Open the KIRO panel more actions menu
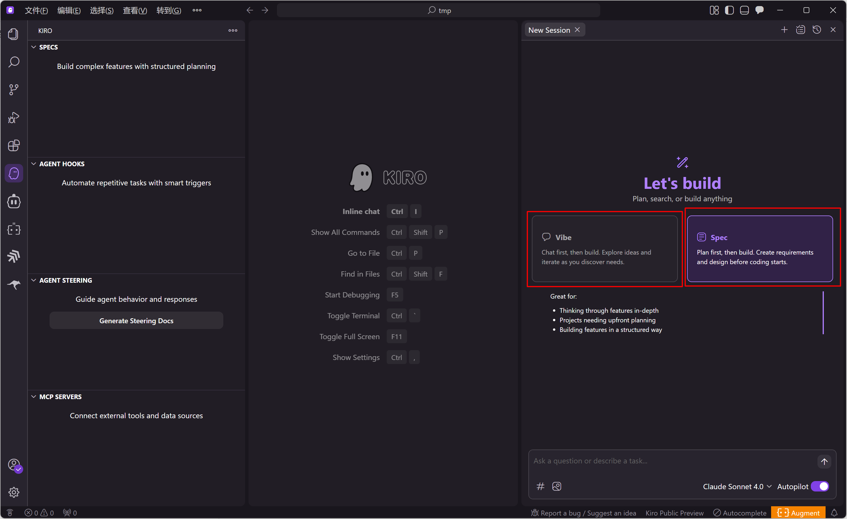This screenshot has width=847, height=519. 233,30
